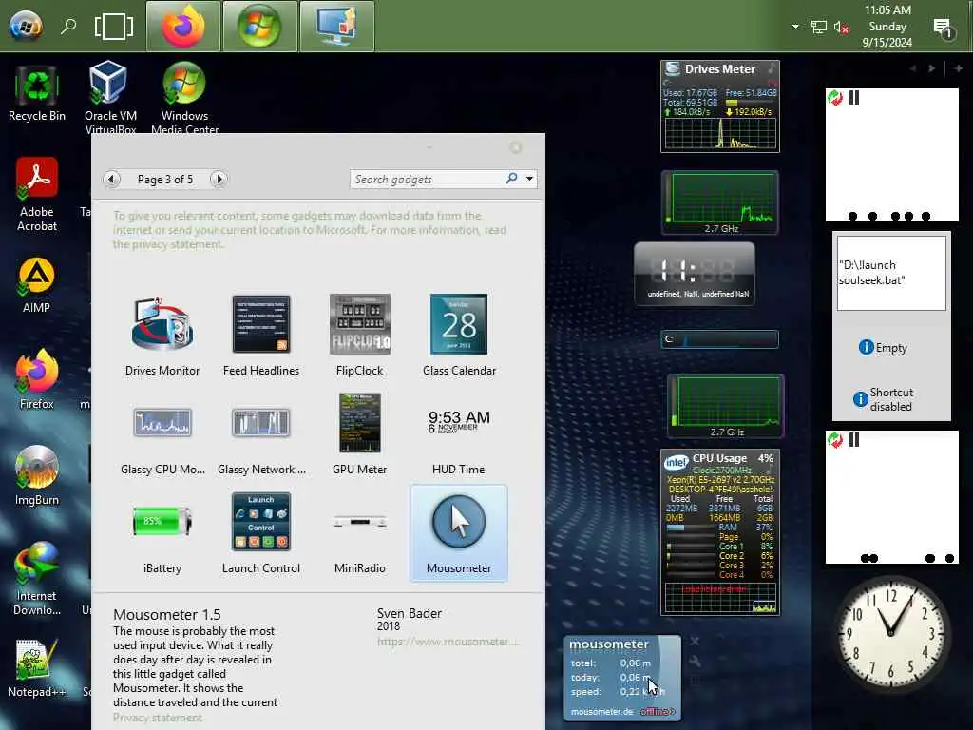The image size is (973, 730).
Task: Open taskbar search magnifier
Action: point(68,26)
